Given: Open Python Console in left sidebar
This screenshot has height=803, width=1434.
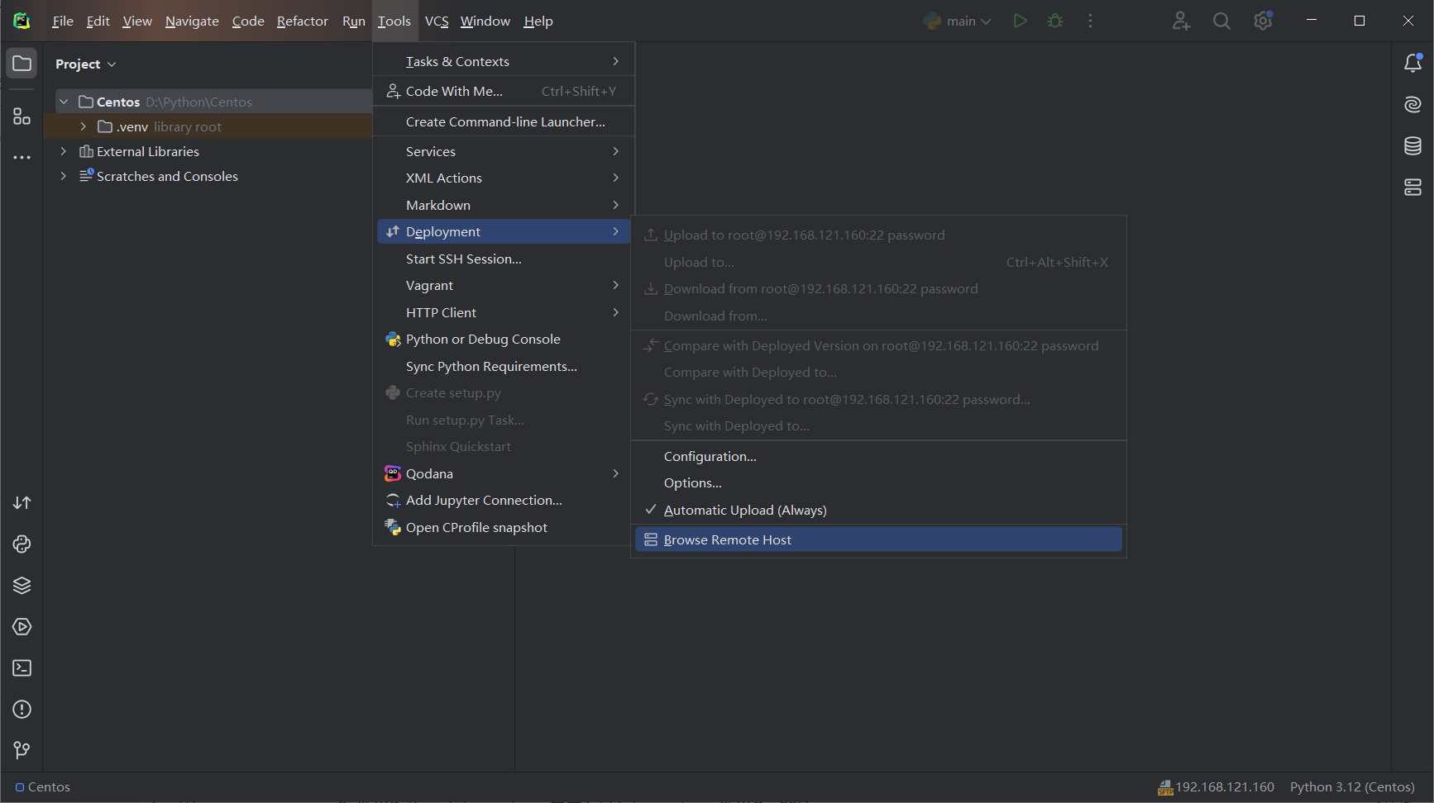Looking at the screenshot, I should pos(22,544).
